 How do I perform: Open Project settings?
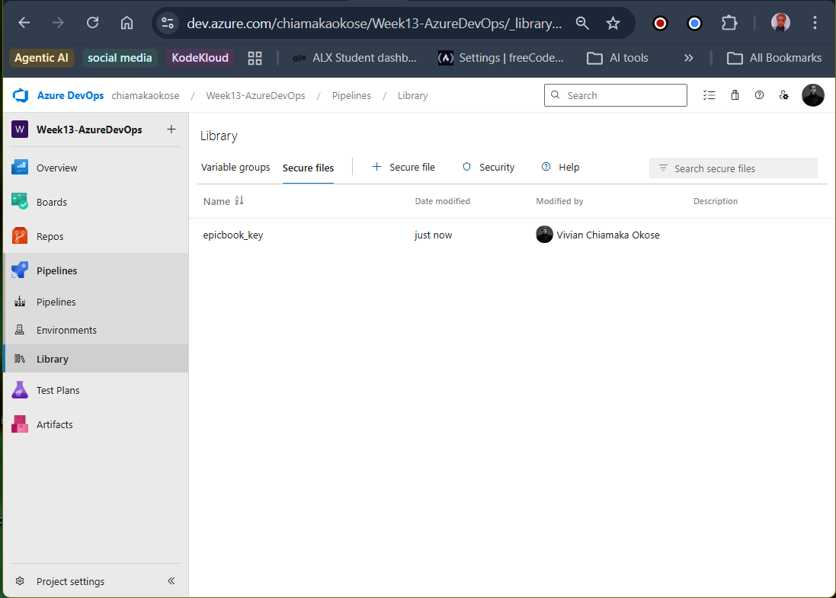tap(69, 581)
